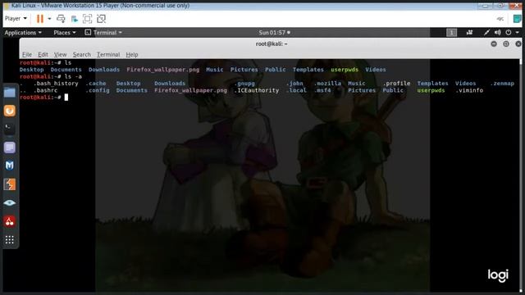Open the View menu in the terminal

(x=60, y=55)
